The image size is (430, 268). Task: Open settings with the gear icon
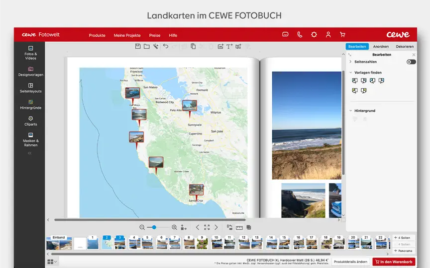coord(314,34)
